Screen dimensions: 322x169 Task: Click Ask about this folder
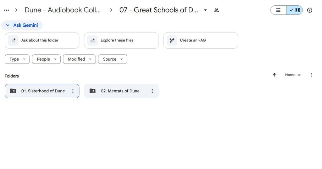tap(42, 41)
